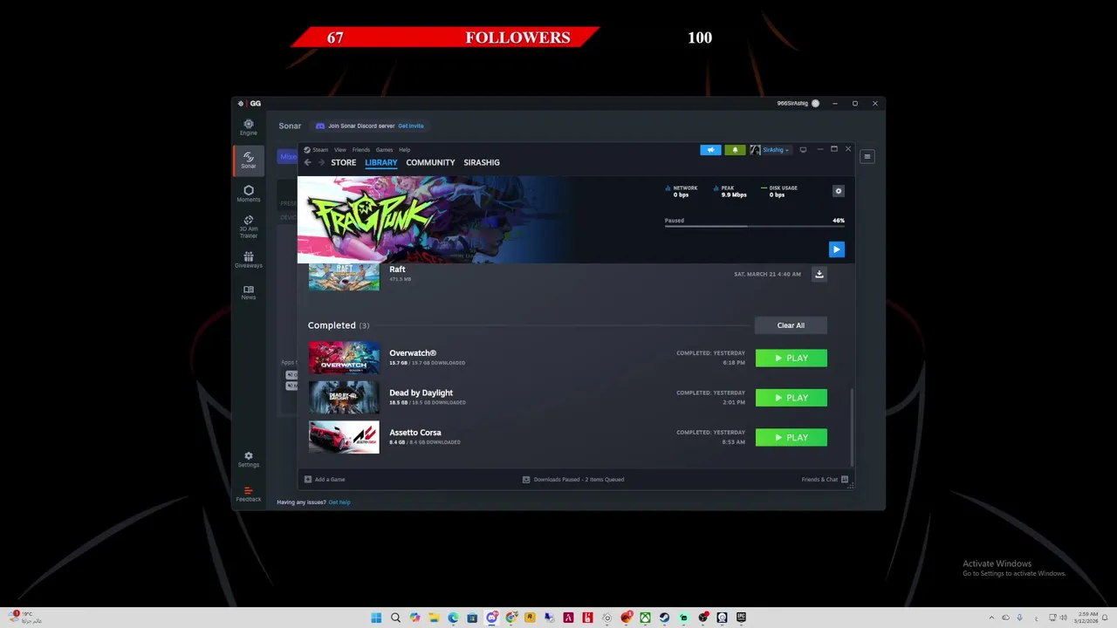Click the NETWORK 0 bps stat

(682, 191)
